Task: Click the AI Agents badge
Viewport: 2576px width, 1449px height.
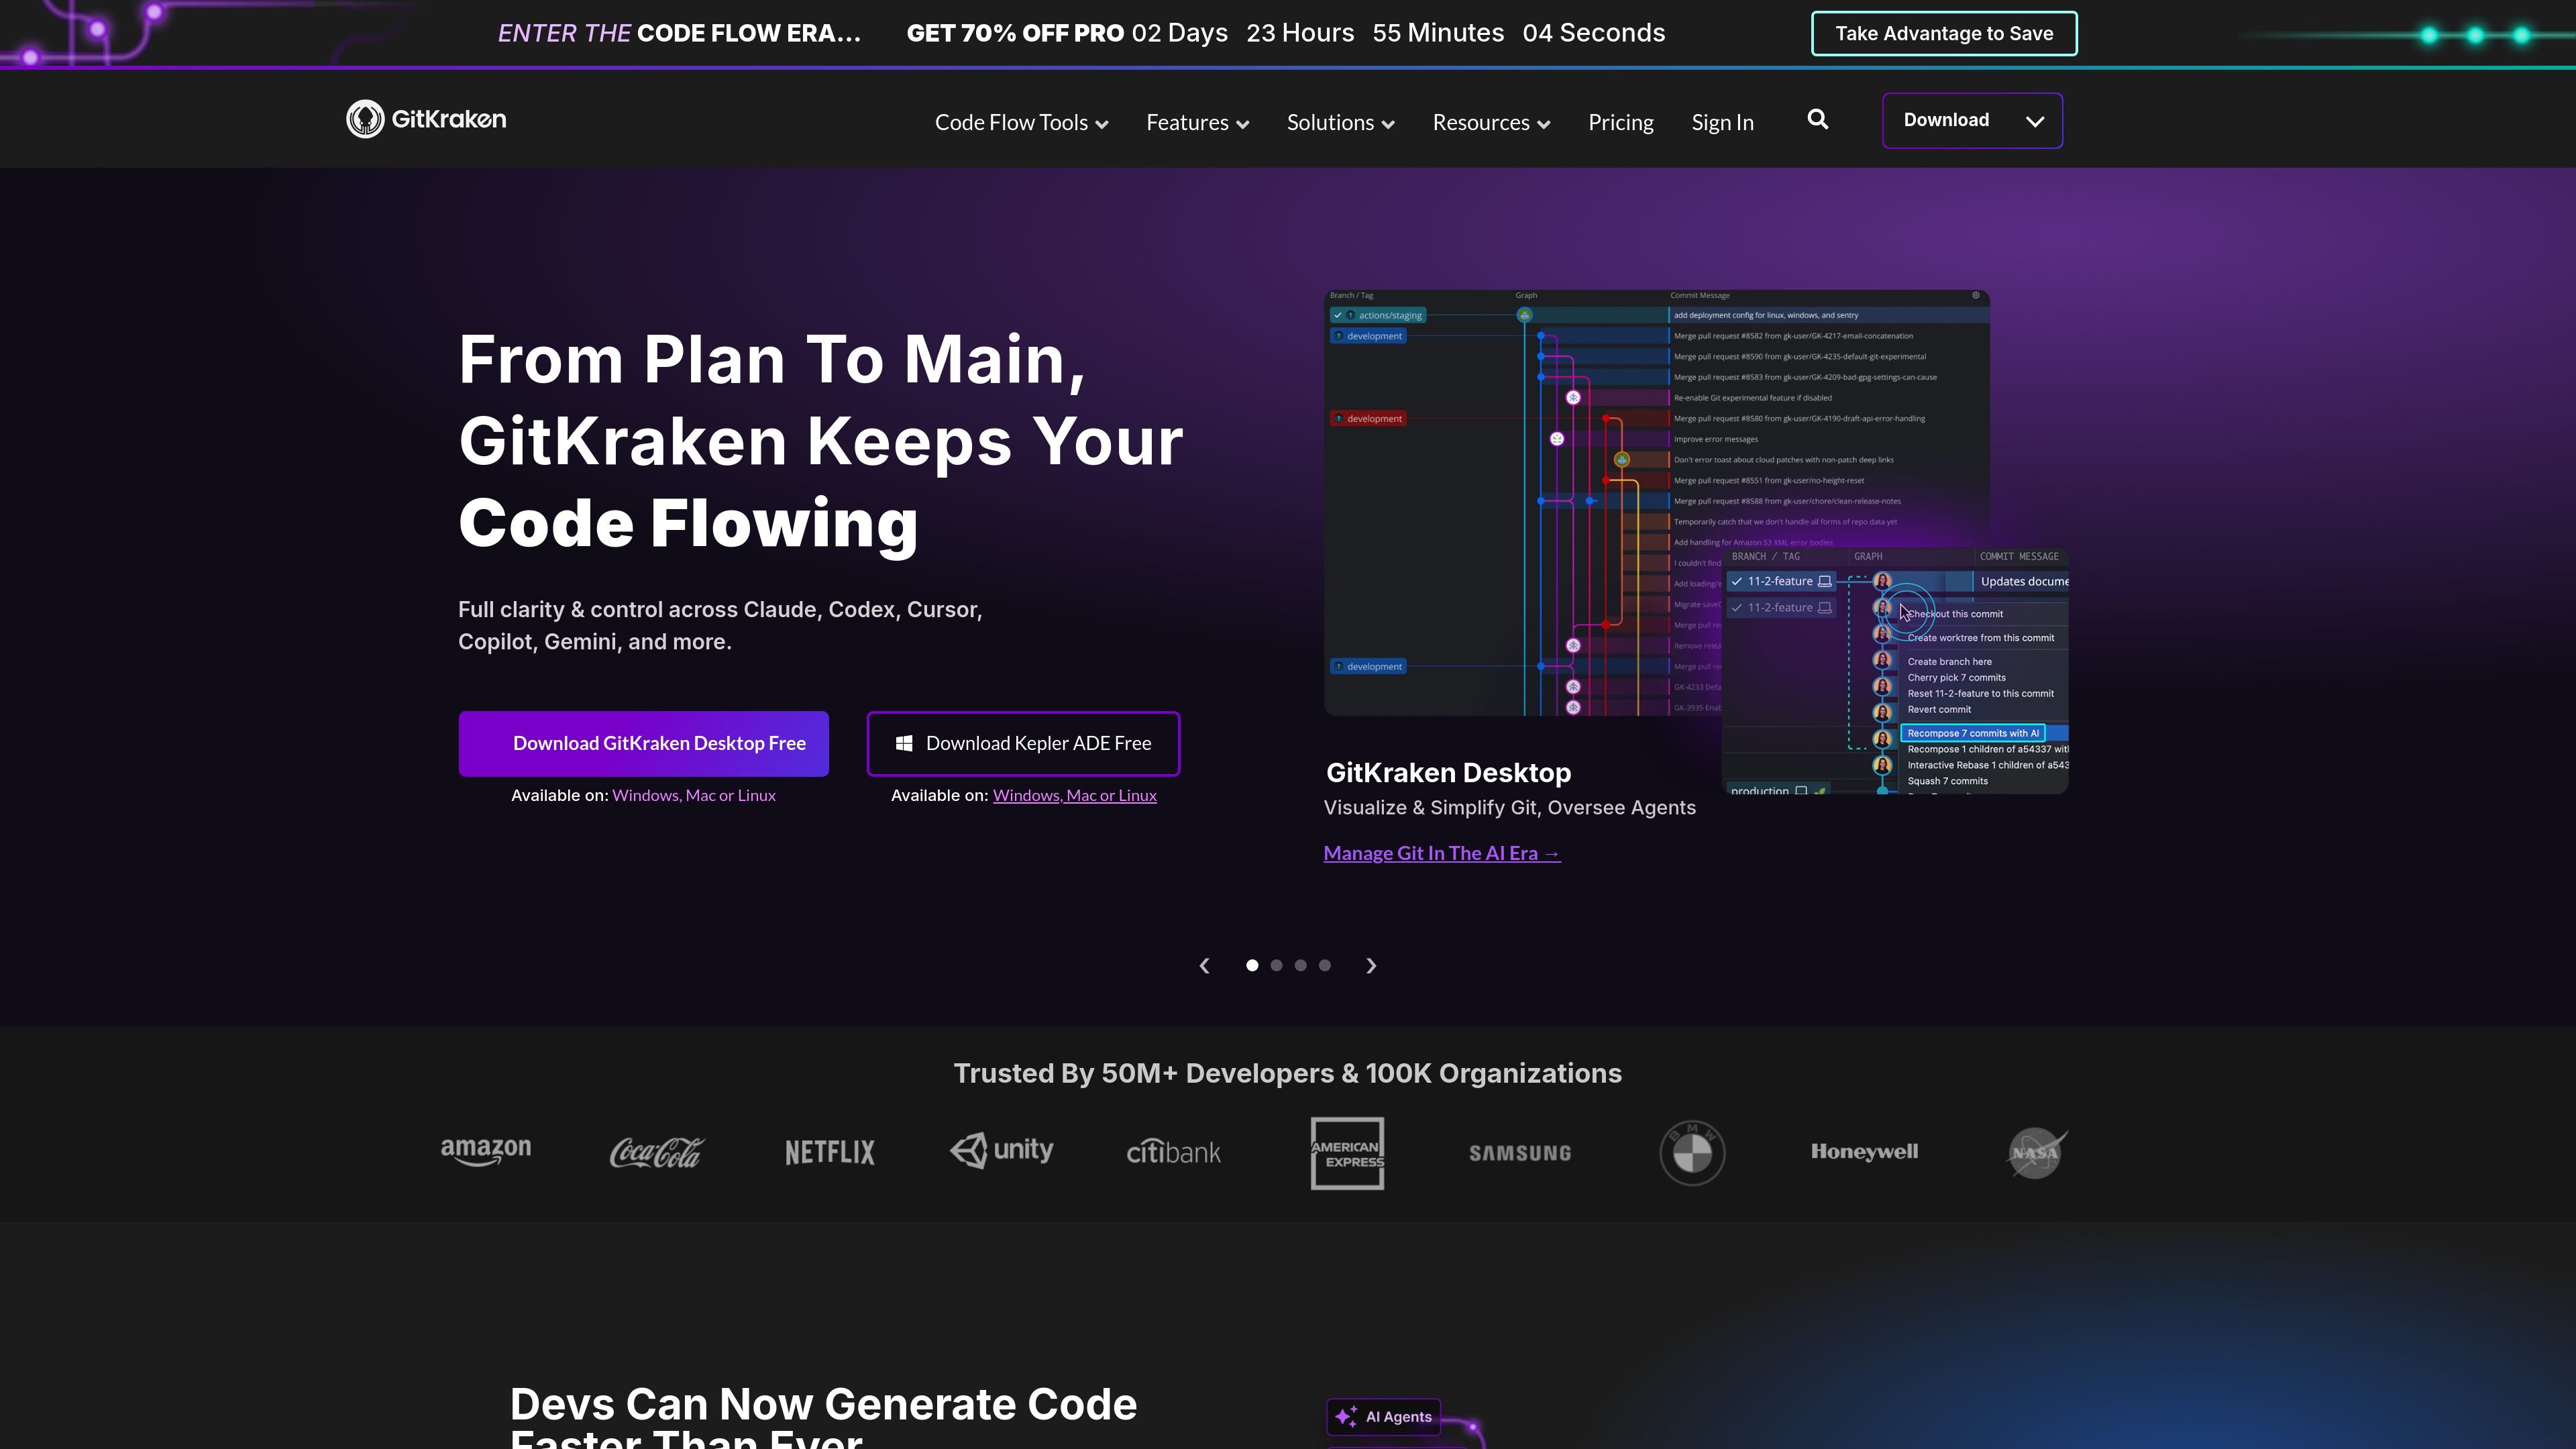Action: (1383, 1416)
